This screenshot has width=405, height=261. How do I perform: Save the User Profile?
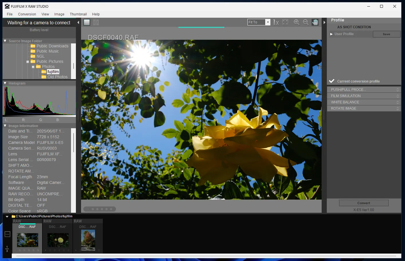386,34
